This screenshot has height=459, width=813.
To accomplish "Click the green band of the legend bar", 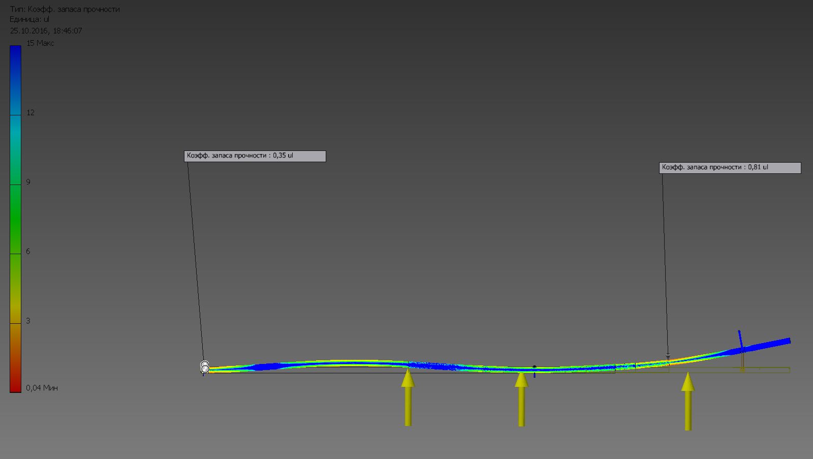I will (x=15, y=219).
